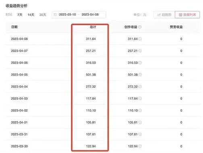Click the 总计 column header
203x153 pixels.
[93, 27]
